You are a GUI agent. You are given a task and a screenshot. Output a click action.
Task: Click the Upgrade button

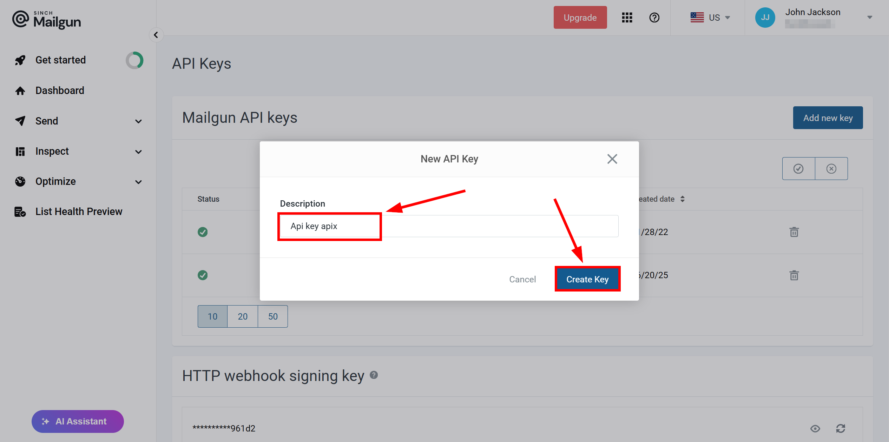[580, 18]
